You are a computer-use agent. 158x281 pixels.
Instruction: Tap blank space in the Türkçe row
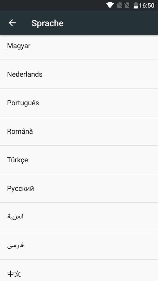93,160
